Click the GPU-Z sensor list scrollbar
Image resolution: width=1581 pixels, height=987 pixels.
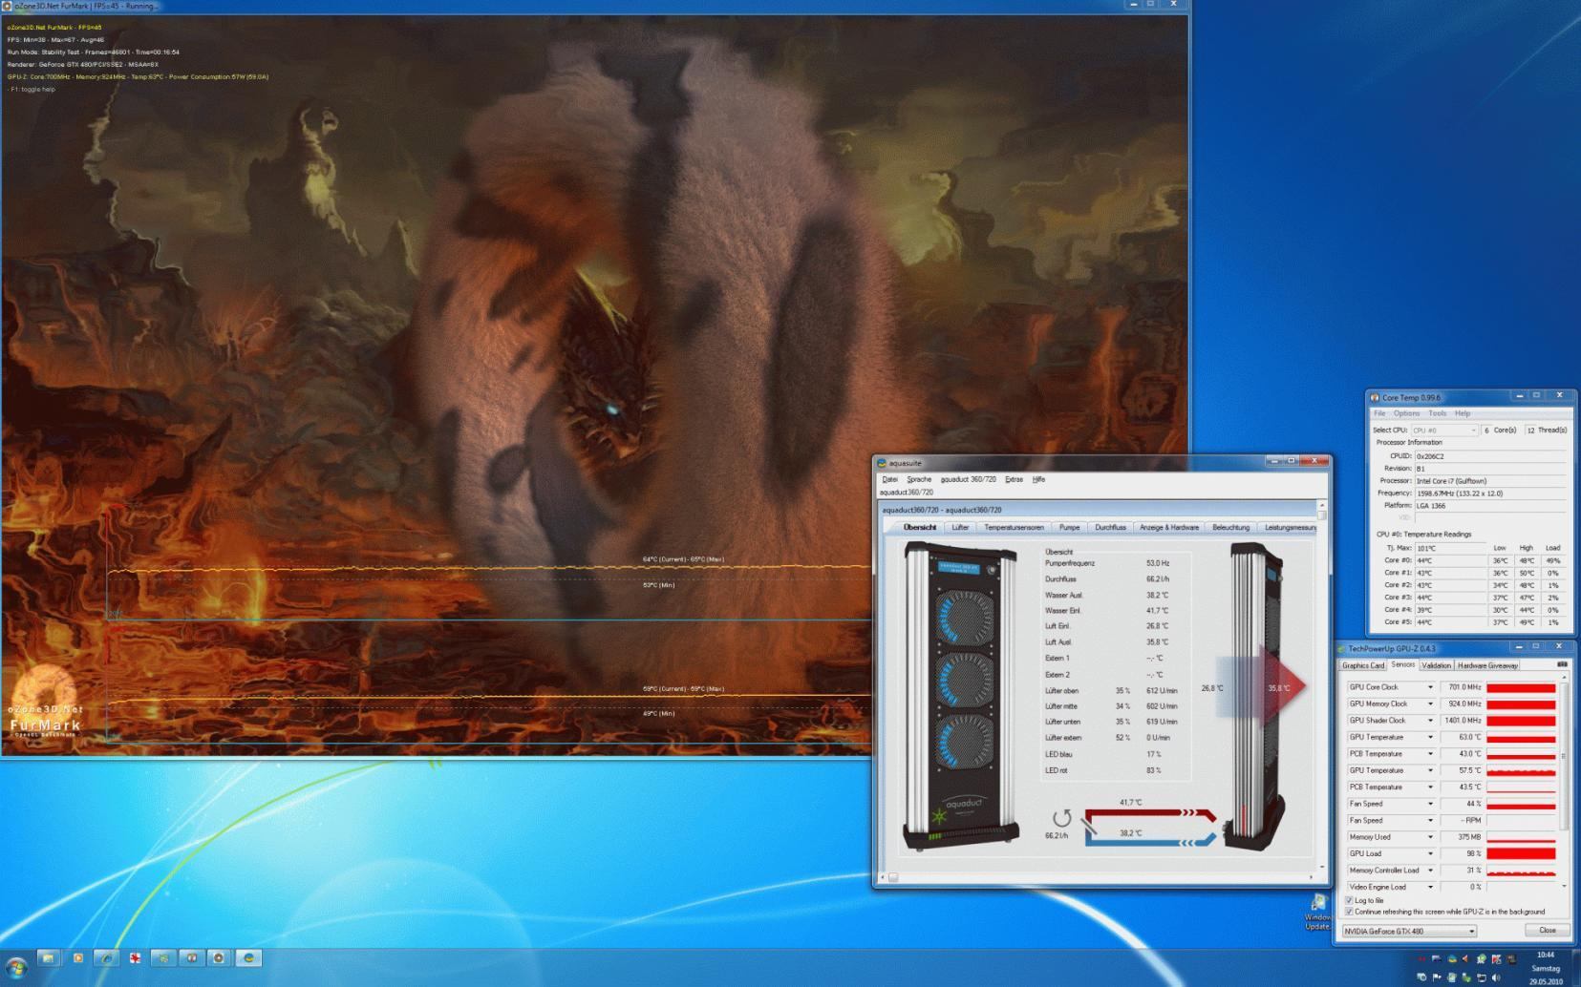[1564, 757]
